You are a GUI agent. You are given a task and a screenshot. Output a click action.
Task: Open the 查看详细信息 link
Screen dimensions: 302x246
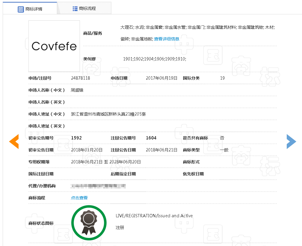pyautogui.click(x=167, y=39)
